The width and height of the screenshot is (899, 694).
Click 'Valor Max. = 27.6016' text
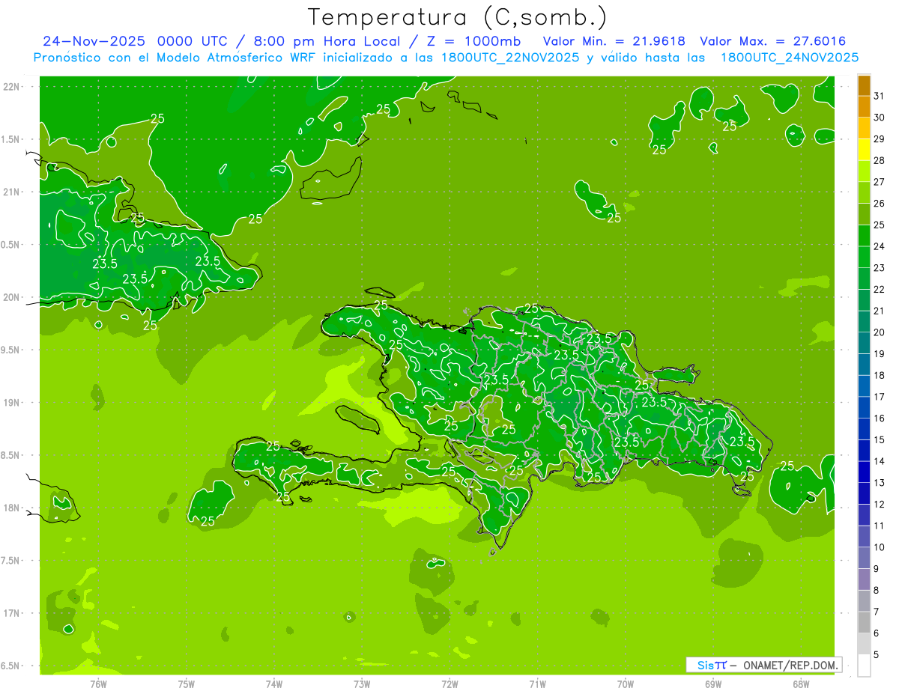773,40
